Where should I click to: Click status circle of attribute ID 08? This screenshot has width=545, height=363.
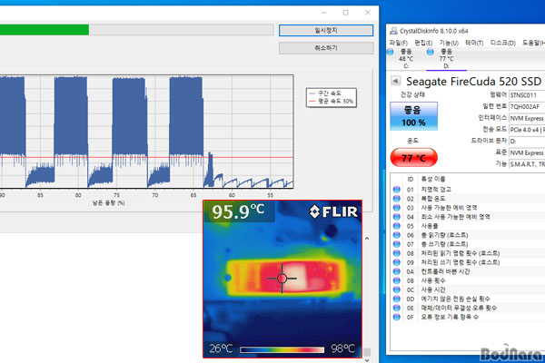(x=397, y=253)
